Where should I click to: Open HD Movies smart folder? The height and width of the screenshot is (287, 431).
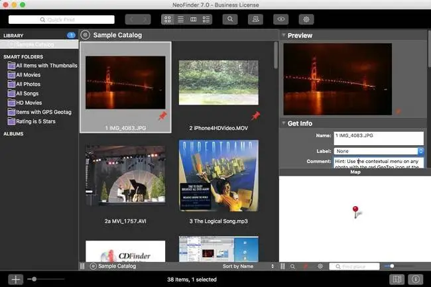coord(25,103)
